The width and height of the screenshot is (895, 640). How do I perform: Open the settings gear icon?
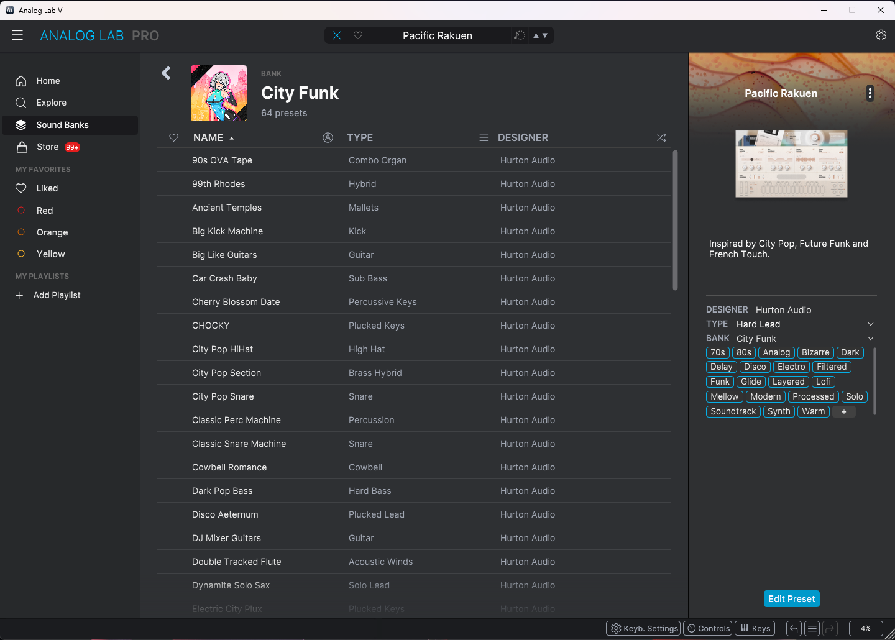pyautogui.click(x=881, y=35)
